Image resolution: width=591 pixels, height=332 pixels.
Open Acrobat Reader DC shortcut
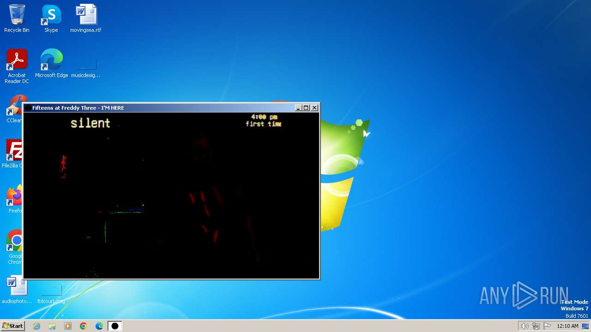click(x=17, y=66)
